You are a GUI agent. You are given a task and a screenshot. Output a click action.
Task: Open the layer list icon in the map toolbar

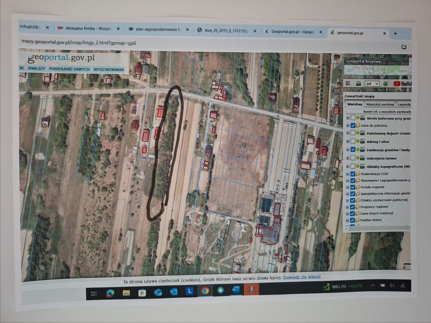(x=348, y=83)
